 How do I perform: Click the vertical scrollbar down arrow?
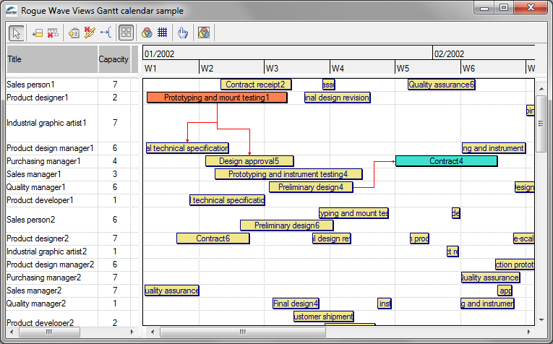click(x=541, y=319)
